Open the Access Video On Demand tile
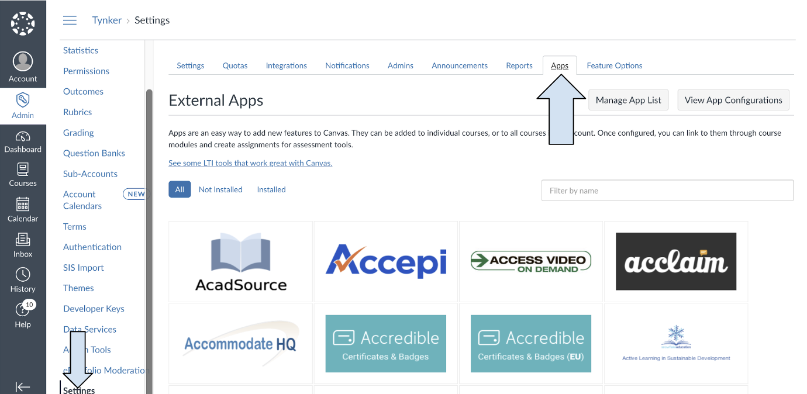This screenshot has height=394, width=807. tap(530, 261)
